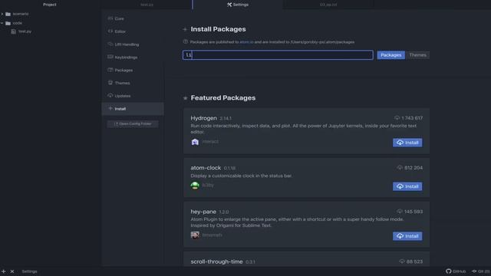Click hey-pane version number 1.2.0
The height and width of the screenshot is (276, 491).
coord(223,212)
